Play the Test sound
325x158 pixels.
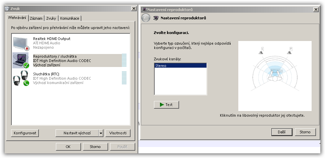pos(166,105)
